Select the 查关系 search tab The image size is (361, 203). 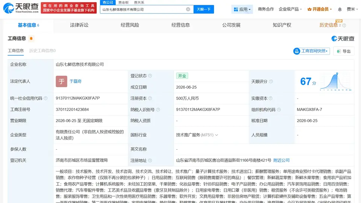pyautogui.click(x=139, y=3)
